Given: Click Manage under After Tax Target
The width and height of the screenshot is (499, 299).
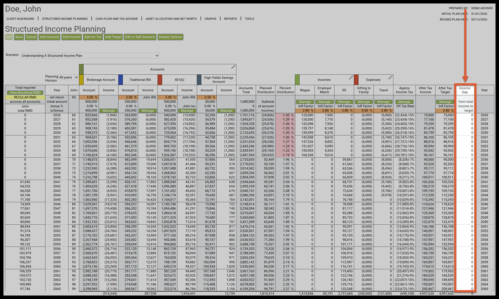Looking at the screenshot, I should pos(444,102).
